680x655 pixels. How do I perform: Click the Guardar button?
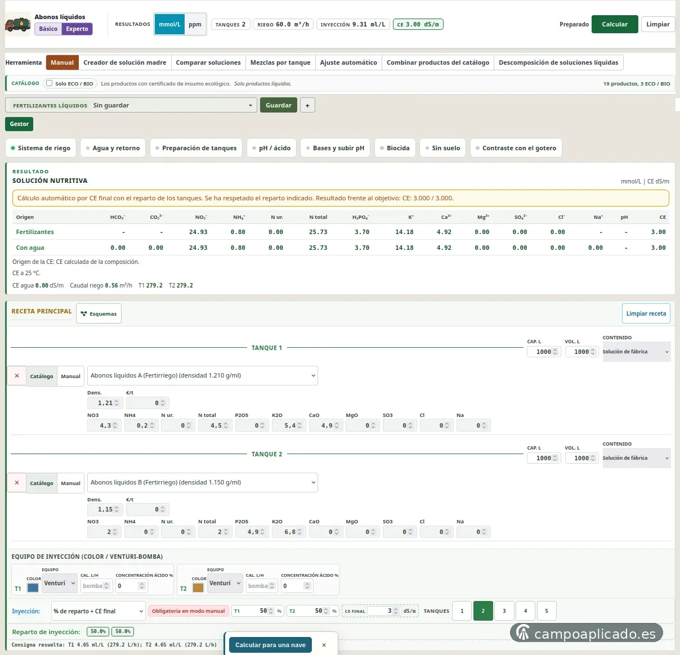pyautogui.click(x=279, y=105)
